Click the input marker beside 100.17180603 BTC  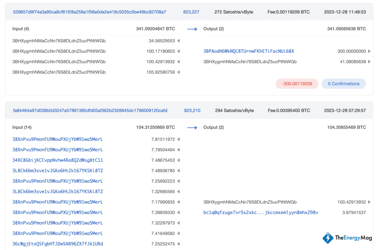(x=178, y=51)
